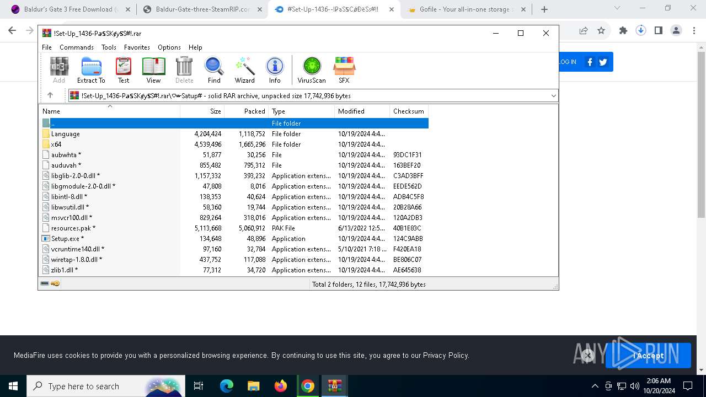Select the x64 folder row
Viewport: 706px width, 397px height.
pyautogui.click(x=234, y=144)
